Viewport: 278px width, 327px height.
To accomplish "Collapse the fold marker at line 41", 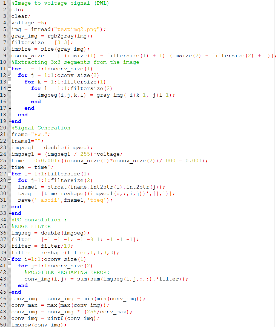I will (9, 266).
